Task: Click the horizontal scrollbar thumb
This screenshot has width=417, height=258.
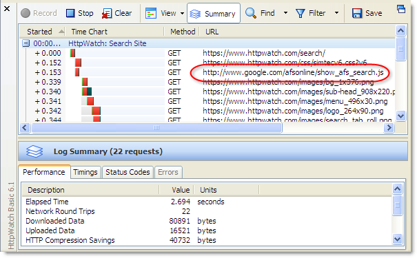Action: (156, 128)
